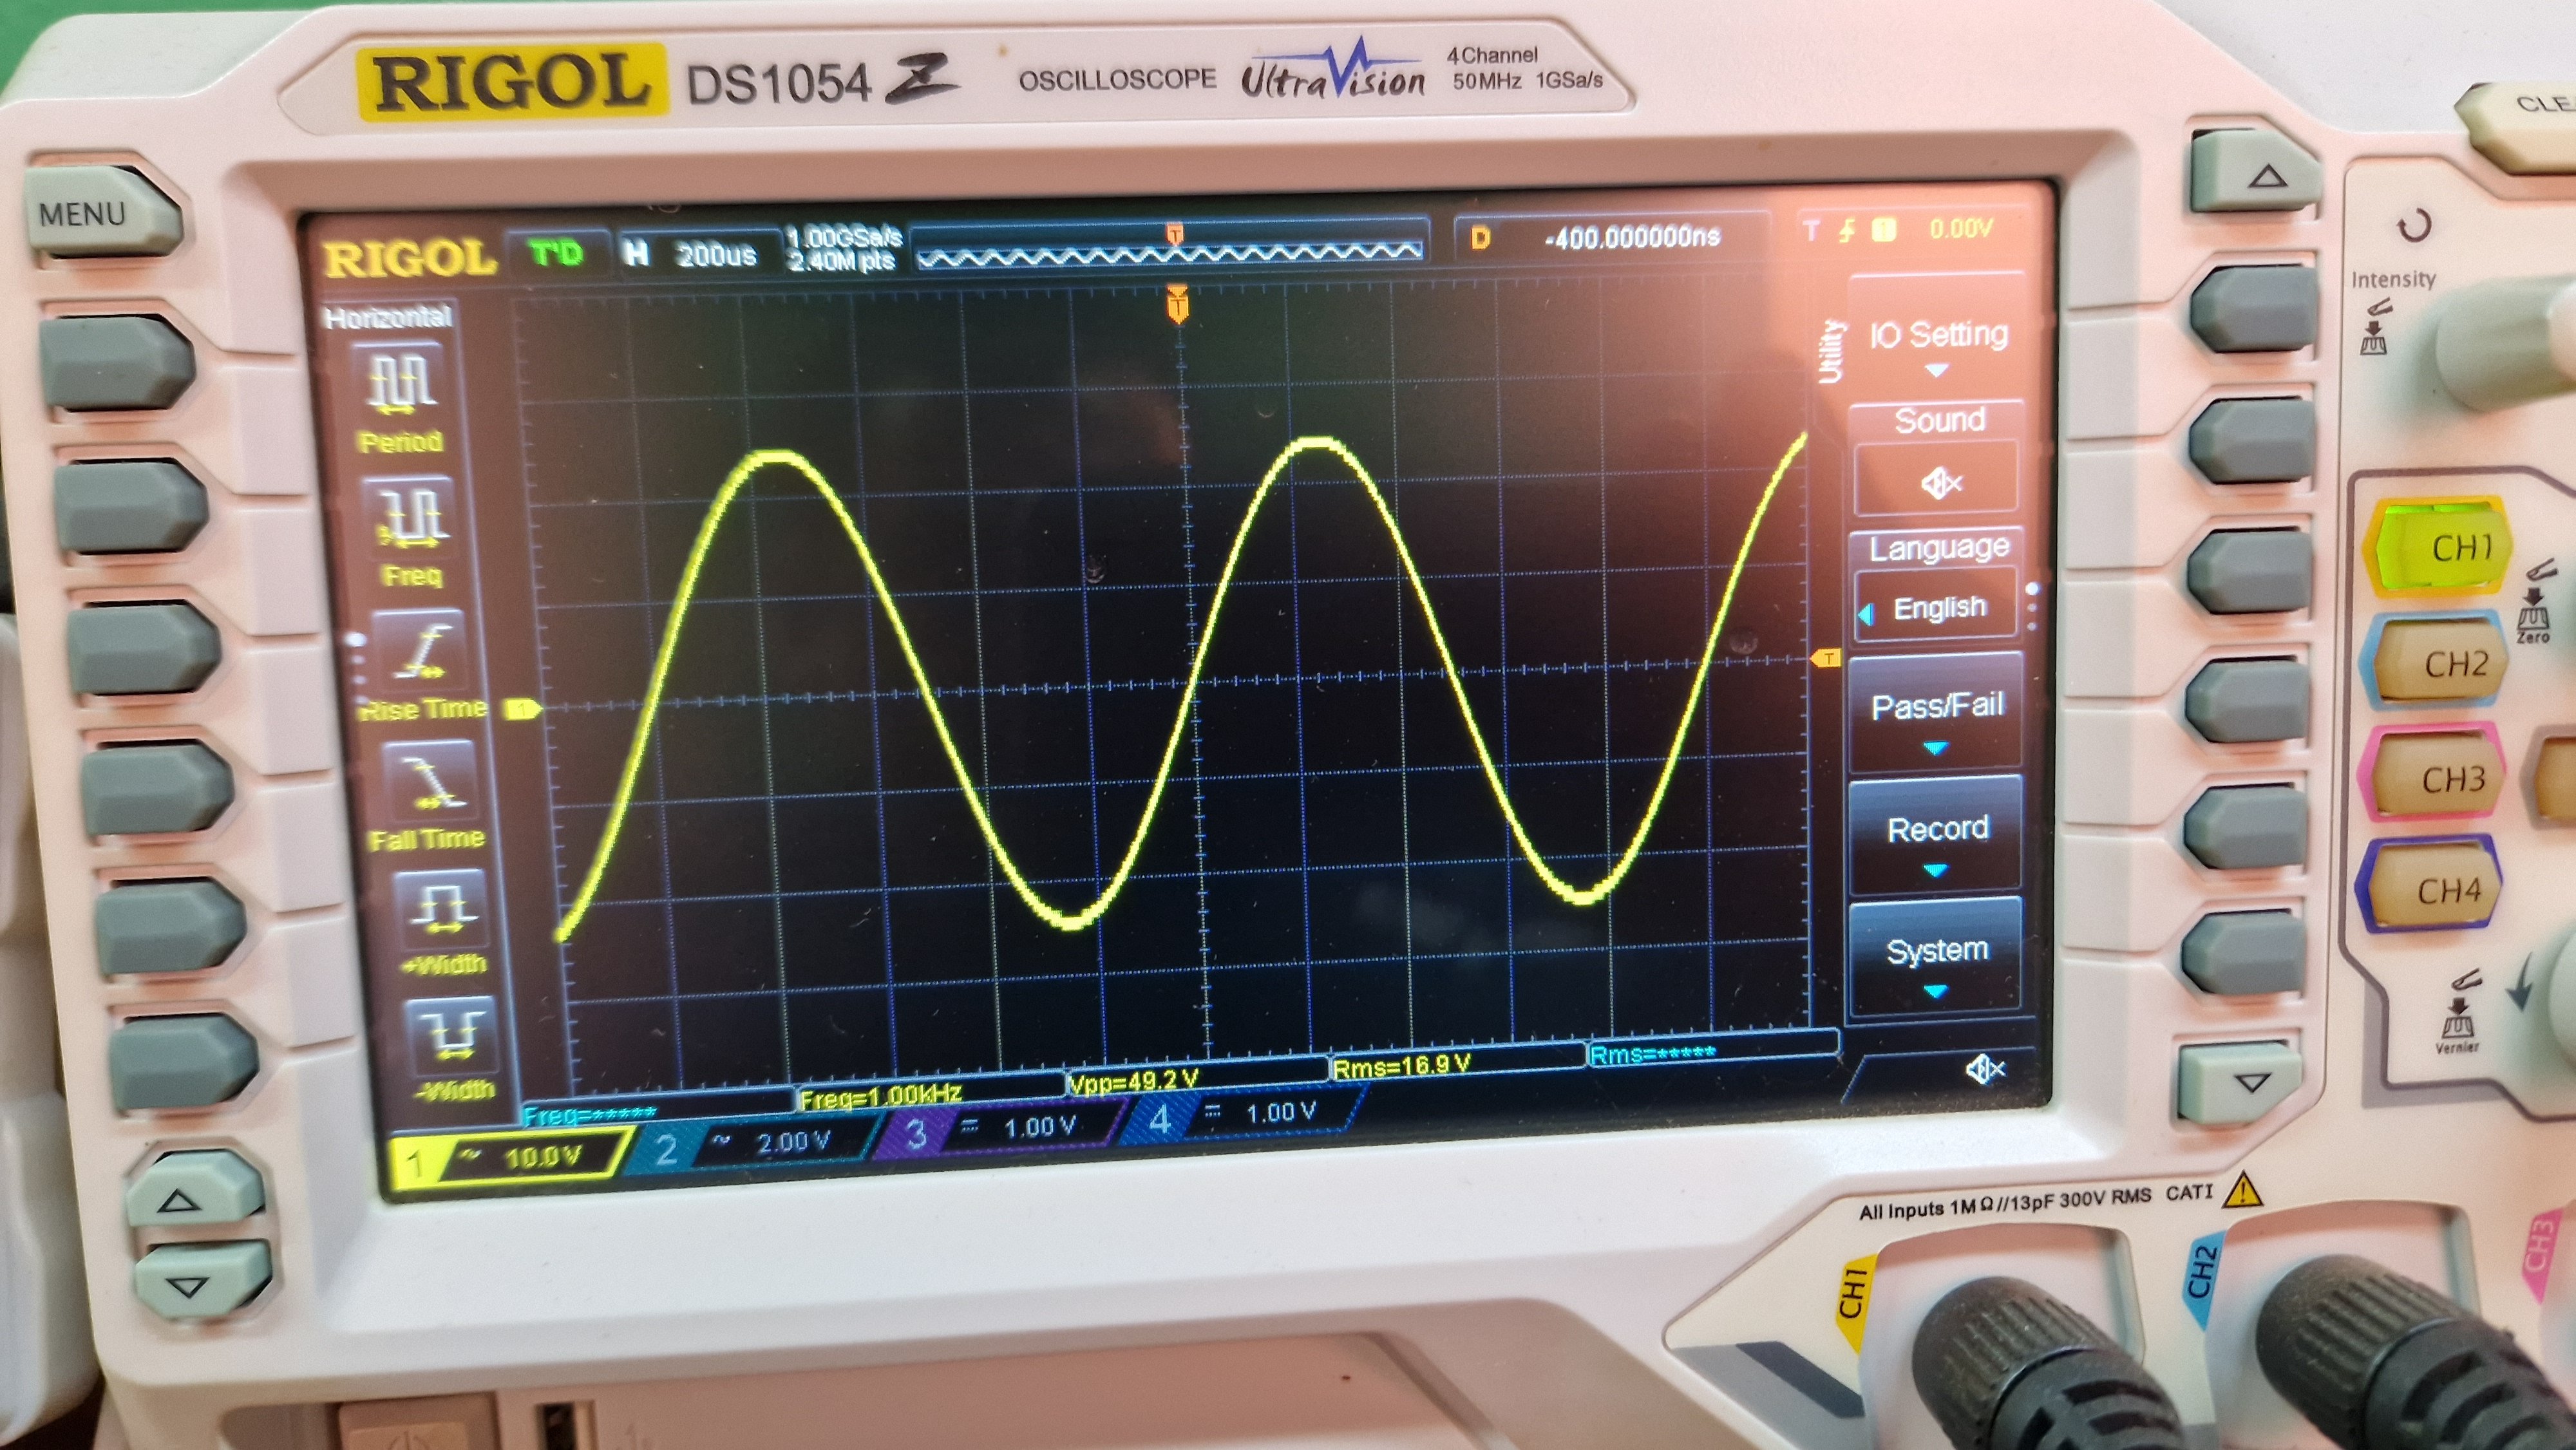Click the gray softkey beside the Freq icon
2576x1450 pixels.
(x=131, y=507)
